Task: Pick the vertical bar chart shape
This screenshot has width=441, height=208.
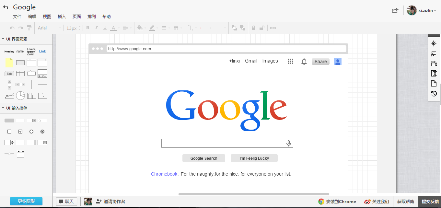Action: coord(31,96)
